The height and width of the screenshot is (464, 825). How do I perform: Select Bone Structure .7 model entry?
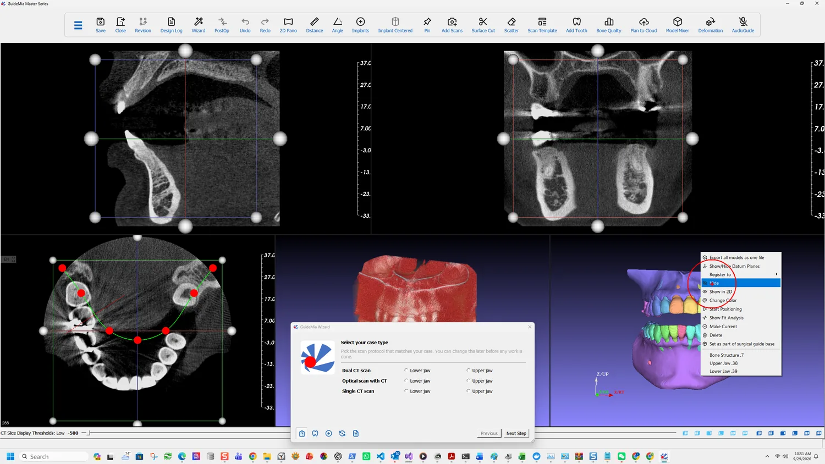coord(741,355)
